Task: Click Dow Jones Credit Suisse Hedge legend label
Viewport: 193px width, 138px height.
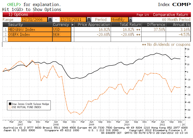Action: [30, 104]
